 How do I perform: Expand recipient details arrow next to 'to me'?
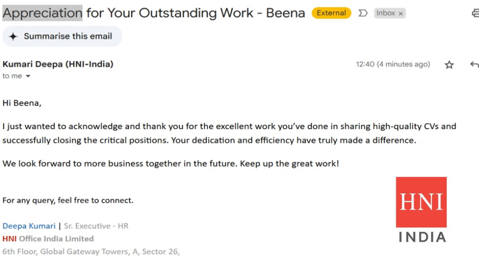point(28,76)
